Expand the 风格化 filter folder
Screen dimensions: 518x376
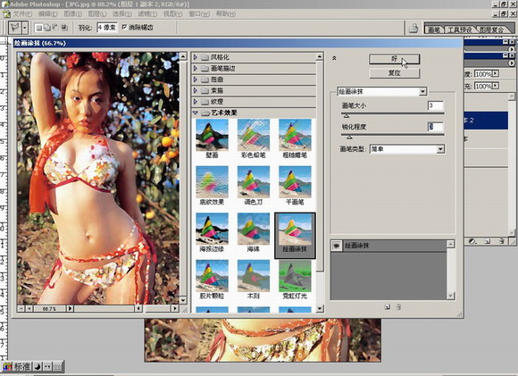tap(195, 57)
